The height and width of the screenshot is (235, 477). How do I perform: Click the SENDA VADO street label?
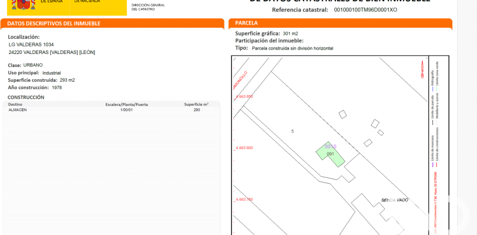394,200
